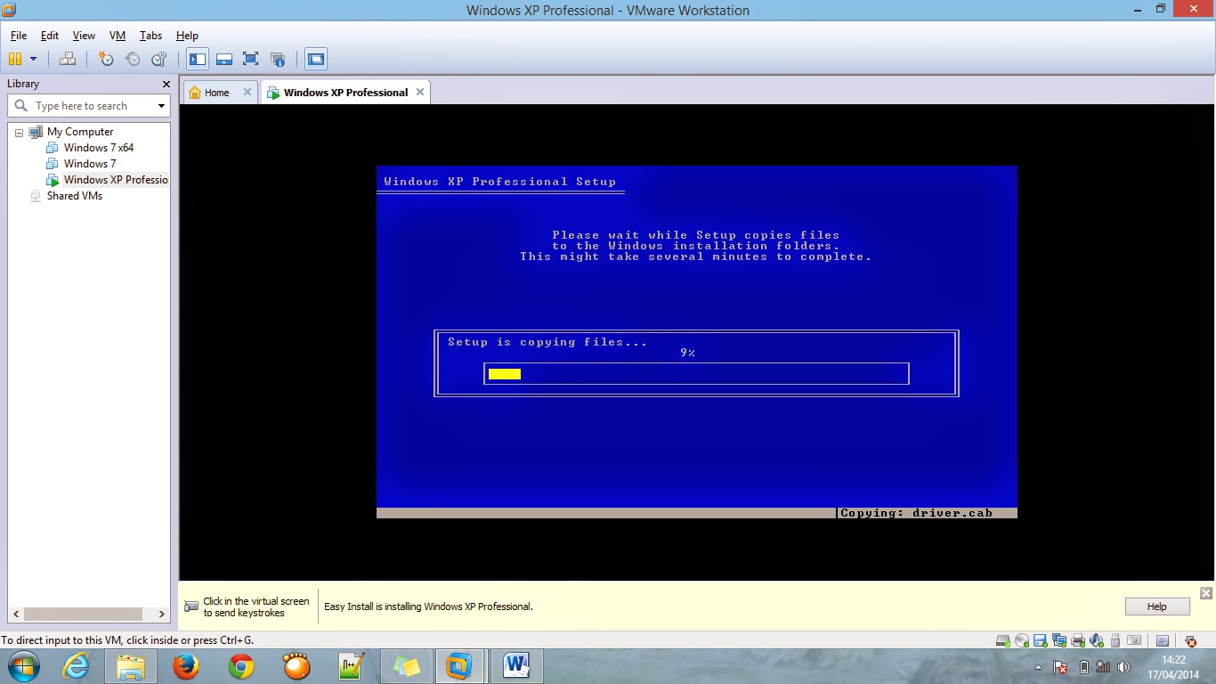The height and width of the screenshot is (684, 1216).
Task: Click the CD/DVD device status icon
Action: (x=1021, y=639)
